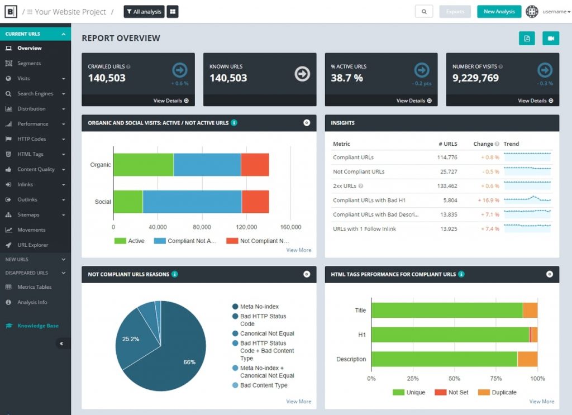
Task: Collapse the sidebar with double-chevron button
Action: pyautogui.click(x=61, y=344)
